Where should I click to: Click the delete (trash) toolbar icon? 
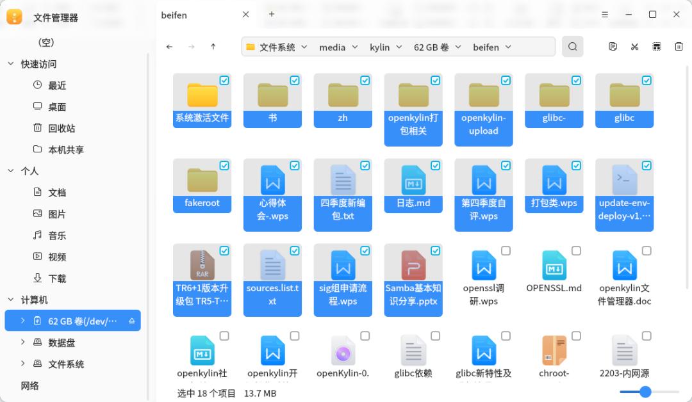pos(679,46)
